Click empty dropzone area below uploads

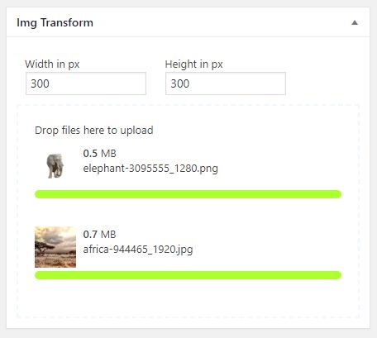click(188, 299)
